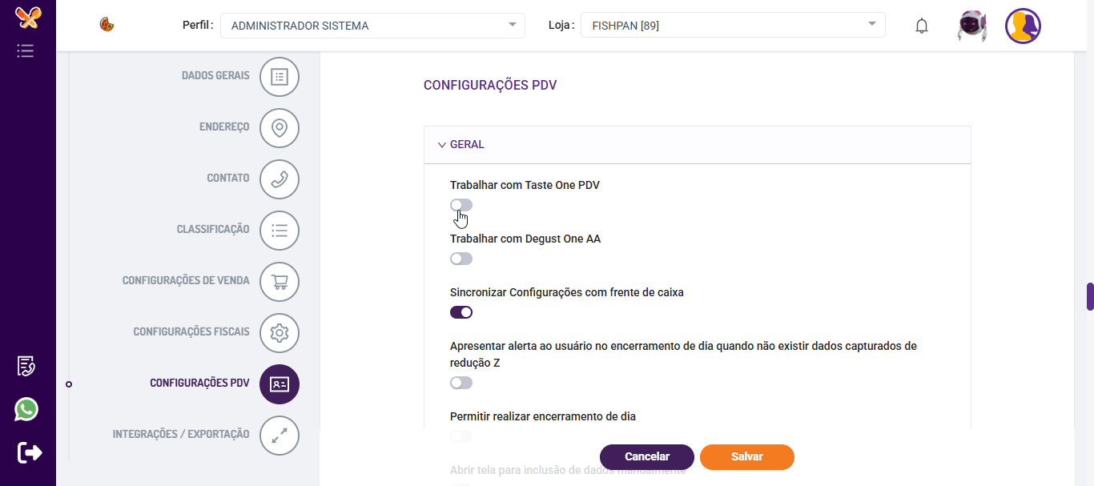Click the notification bell icon
The width and height of the screenshot is (1094, 486).
pos(922,26)
